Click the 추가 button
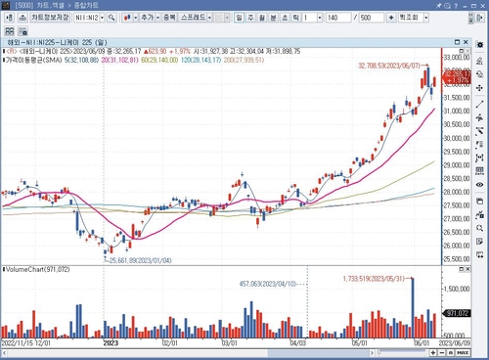The height and width of the screenshot is (360, 489). click(147, 18)
